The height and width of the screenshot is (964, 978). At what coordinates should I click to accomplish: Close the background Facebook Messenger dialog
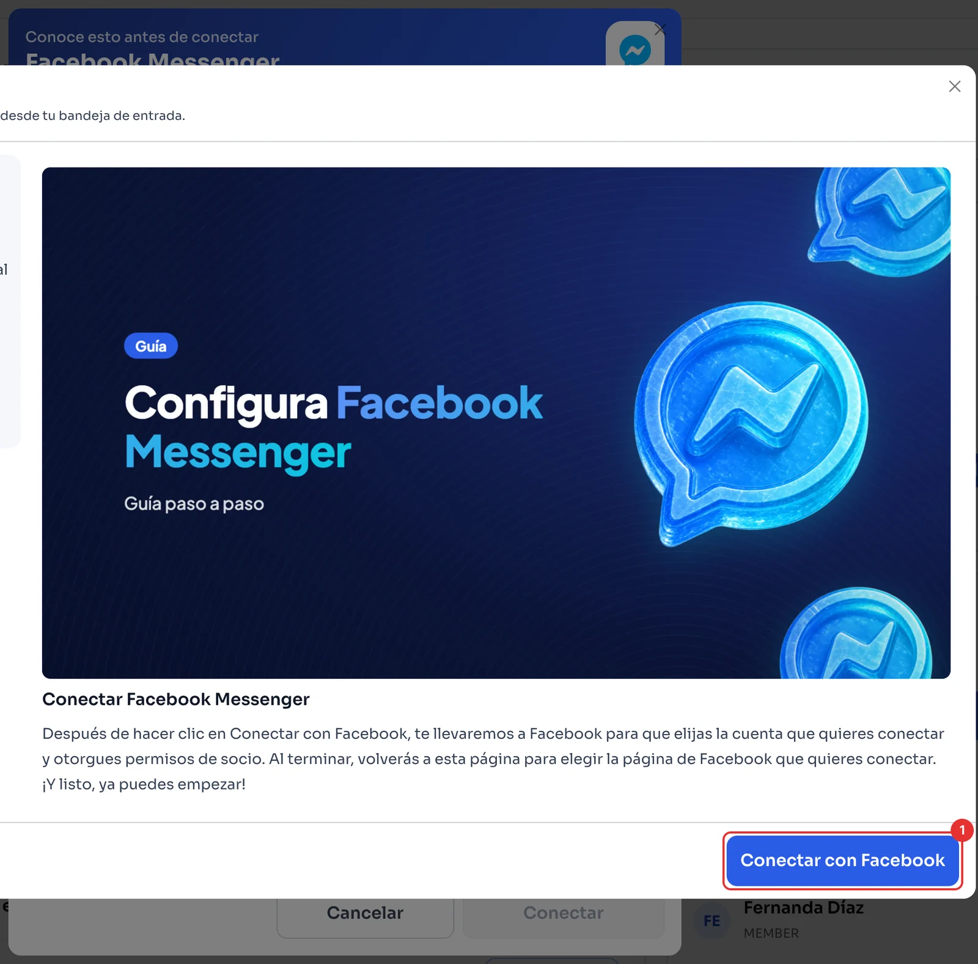660,29
